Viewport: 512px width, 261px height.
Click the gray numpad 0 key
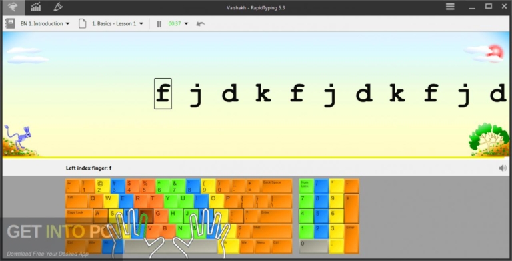[314, 246]
